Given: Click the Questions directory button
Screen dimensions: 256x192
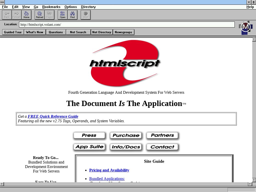Looking at the screenshot, I should click(x=56, y=32).
